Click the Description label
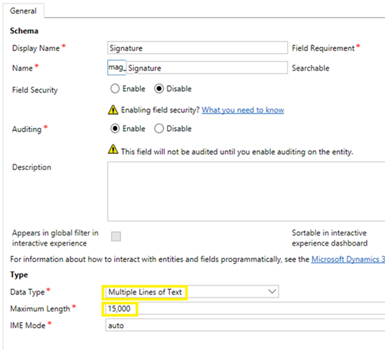Screen dimensions: 385x350 click(31, 167)
